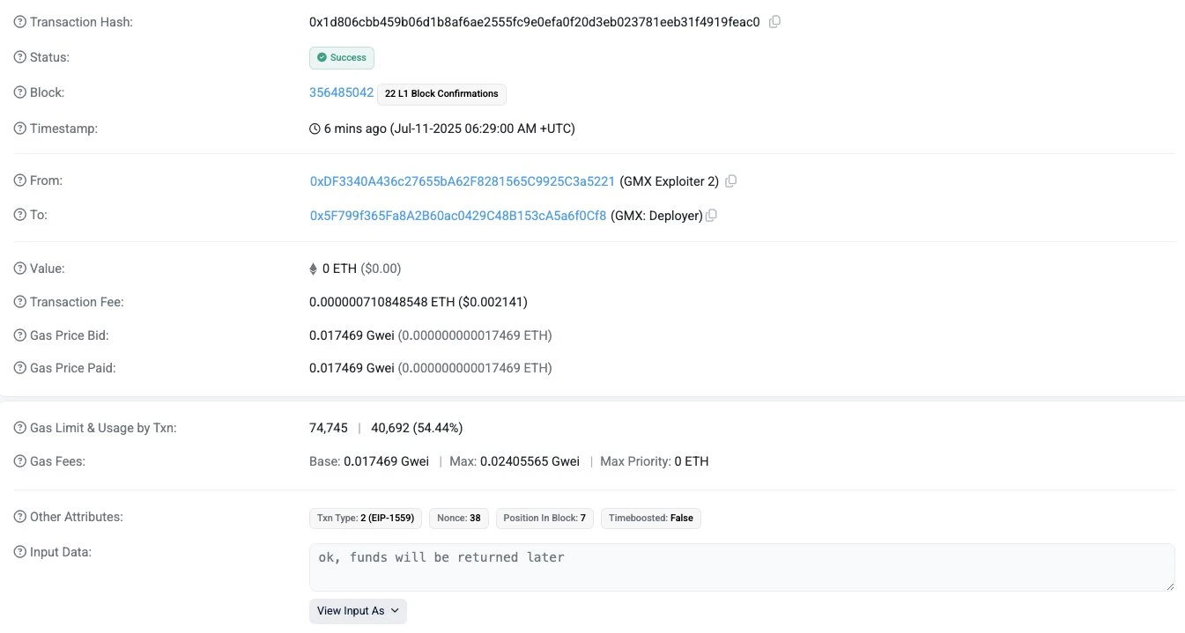This screenshot has height=633, width=1185.
Task: Click the help icon beside Gas Fees
Action: pos(19,460)
